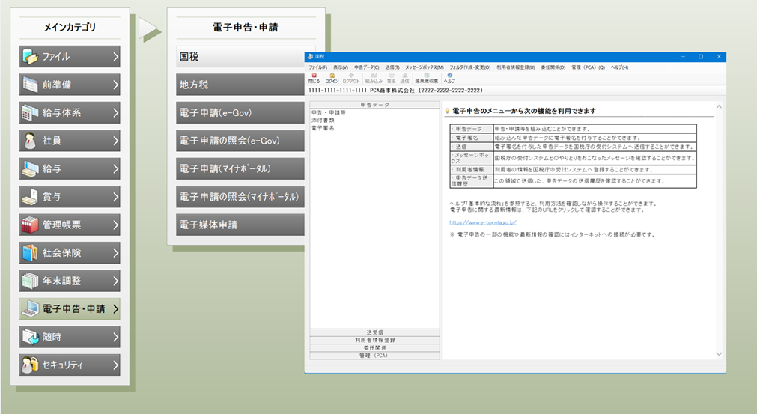
Task: Expand the 年末調整 category chevron
Action: point(115,281)
